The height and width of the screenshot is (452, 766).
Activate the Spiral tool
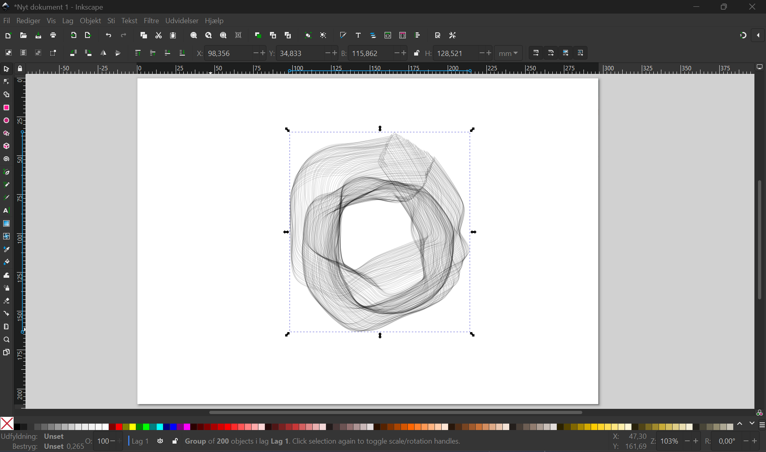point(6,159)
